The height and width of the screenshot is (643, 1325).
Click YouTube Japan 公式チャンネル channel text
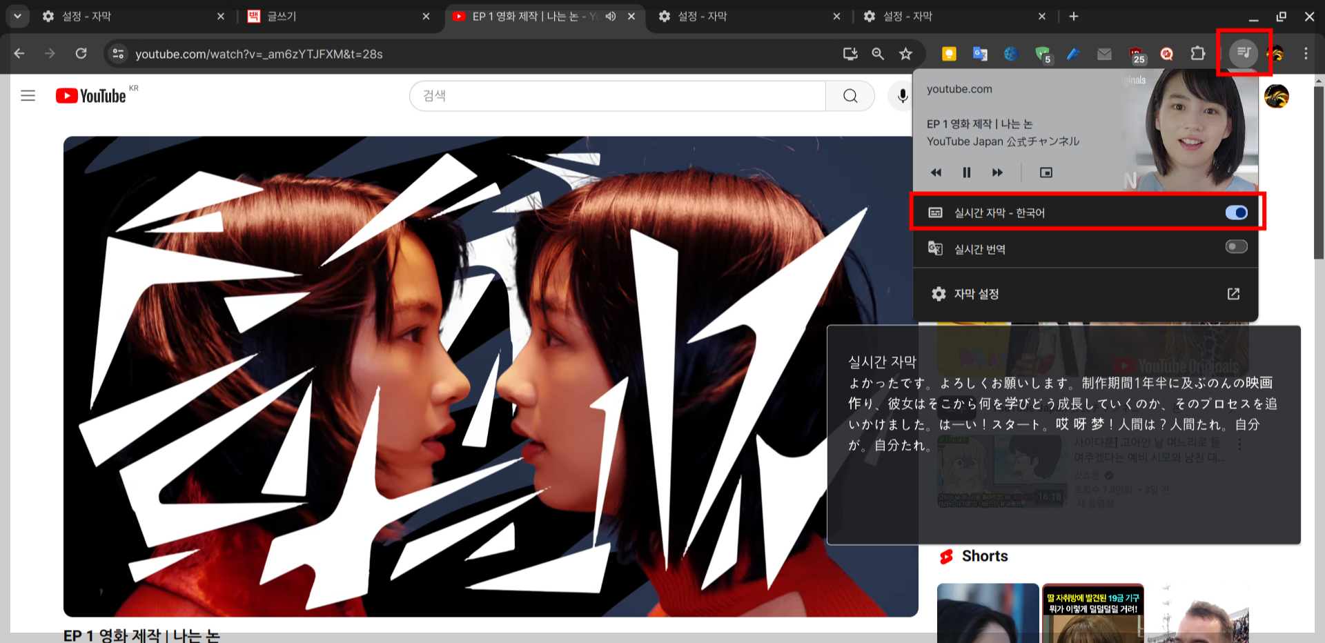pyautogui.click(x=1003, y=141)
